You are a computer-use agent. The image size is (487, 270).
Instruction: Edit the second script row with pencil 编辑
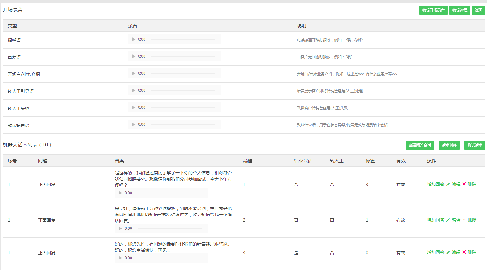click(453, 220)
